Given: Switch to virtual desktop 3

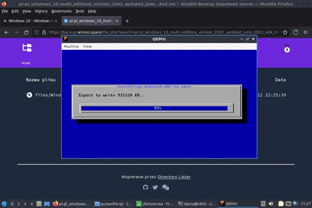Looking at the screenshot, I should click(25, 204).
